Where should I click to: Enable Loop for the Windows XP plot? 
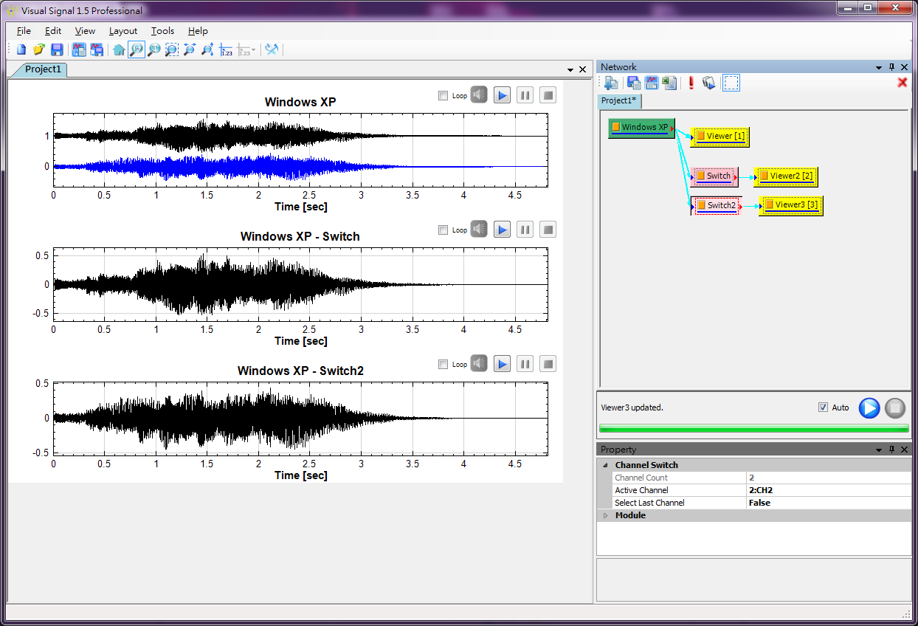(443, 96)
